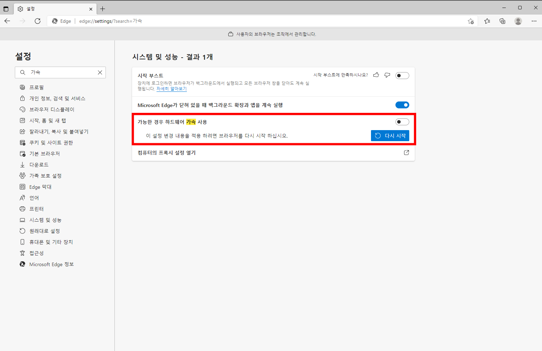This screenshot has height=351, width=542.
Task: Open 컴퓨터의 프록시 설정 열기 row
Action: (273, 153)
